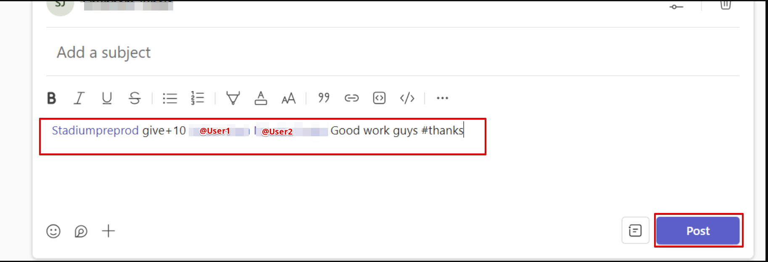Toggle italic formatting
Screen dimensions: 768x262
[79, 98]
